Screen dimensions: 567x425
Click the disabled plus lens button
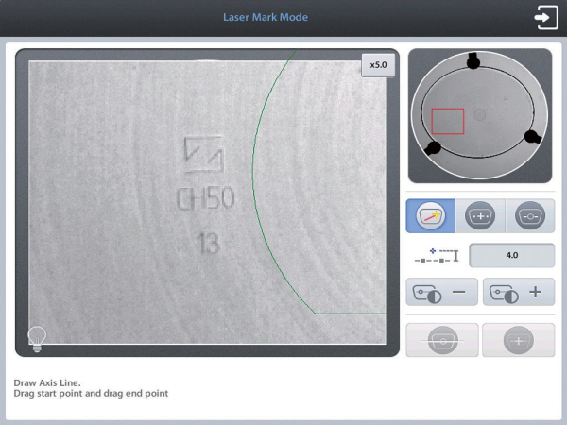(x=519, y=340)
